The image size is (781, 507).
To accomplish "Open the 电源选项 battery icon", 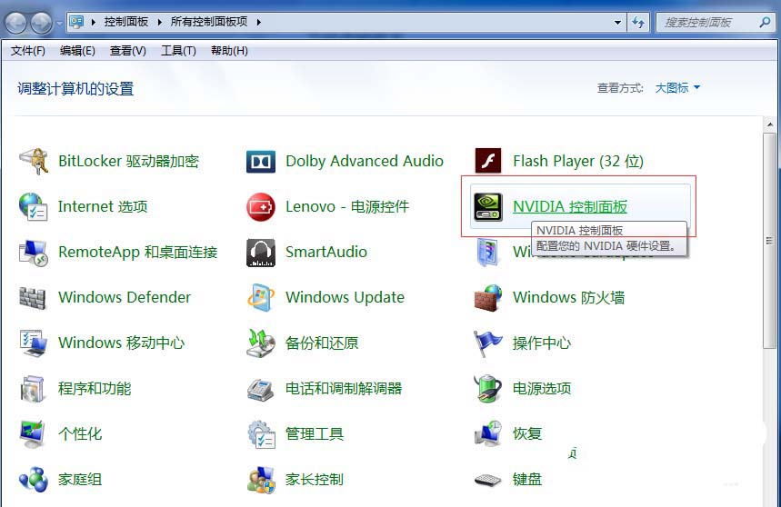I will pyautogui.click(x=488, y=389).
